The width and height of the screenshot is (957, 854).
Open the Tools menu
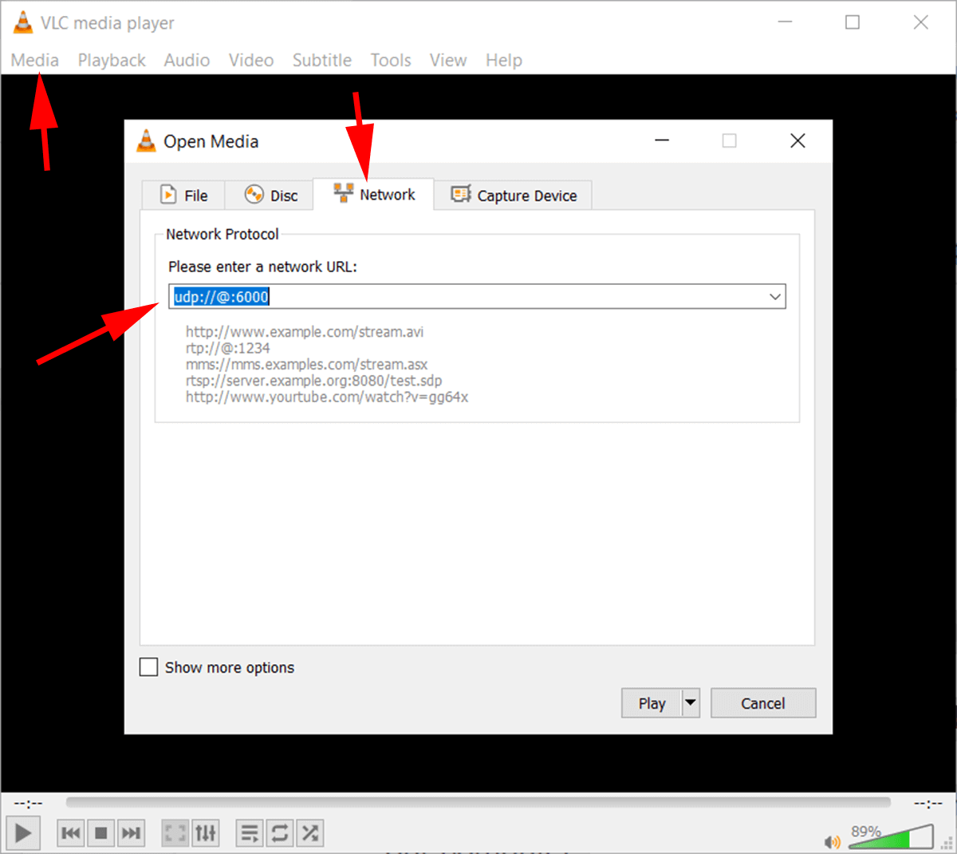click(391, 61)
